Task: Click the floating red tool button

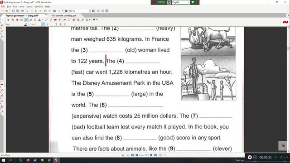Action: (283, 146)
